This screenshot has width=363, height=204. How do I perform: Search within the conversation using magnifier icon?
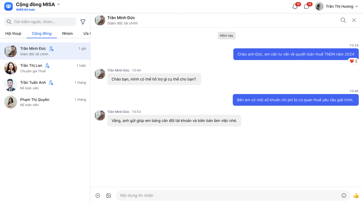coord(343,20)
